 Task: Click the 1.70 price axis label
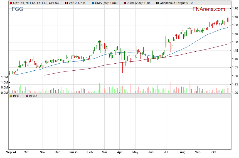(x=235, y=8)
